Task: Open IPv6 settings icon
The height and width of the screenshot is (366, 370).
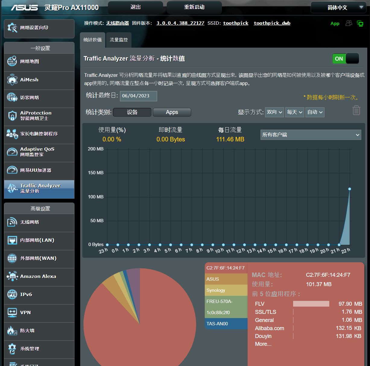Action: pos(12,294)
